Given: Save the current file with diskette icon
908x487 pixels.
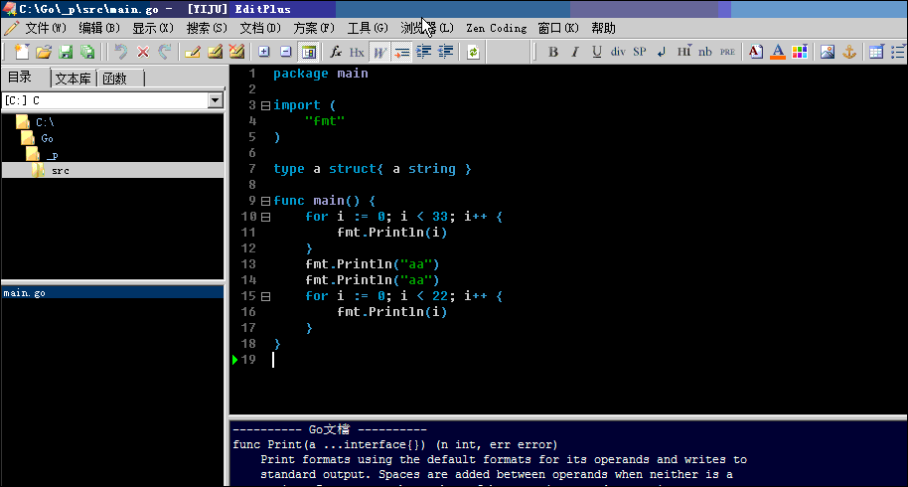Looking at the screenshot, I should point(66,52).
